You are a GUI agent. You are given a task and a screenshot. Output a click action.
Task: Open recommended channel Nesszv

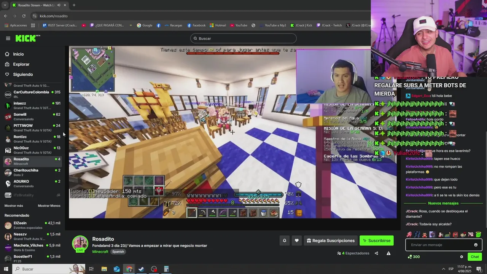coord(32,236)
